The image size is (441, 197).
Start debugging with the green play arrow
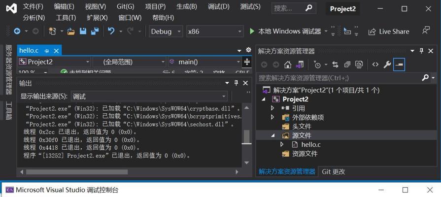tap(252, 31)
